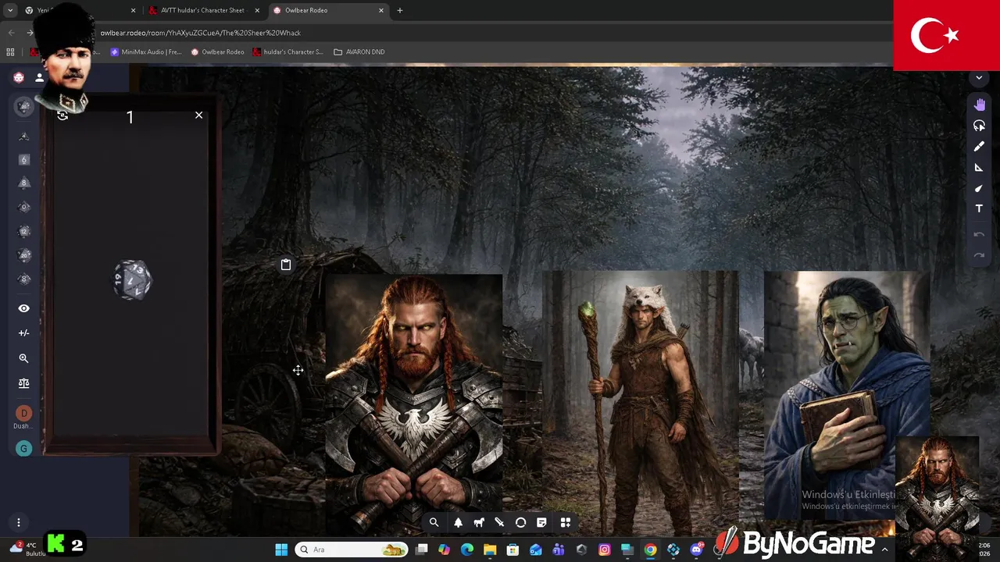Select the move/pan hand tool
The image size is (1000, 562).
pos(980,105)
